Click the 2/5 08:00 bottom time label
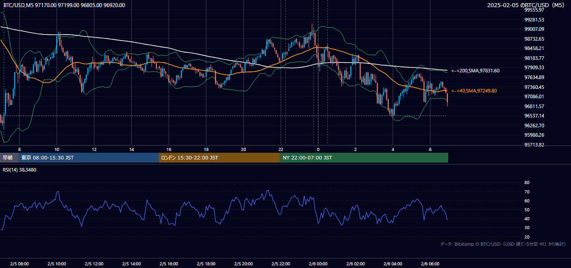The image size is (571, 268). click(19, 264)
